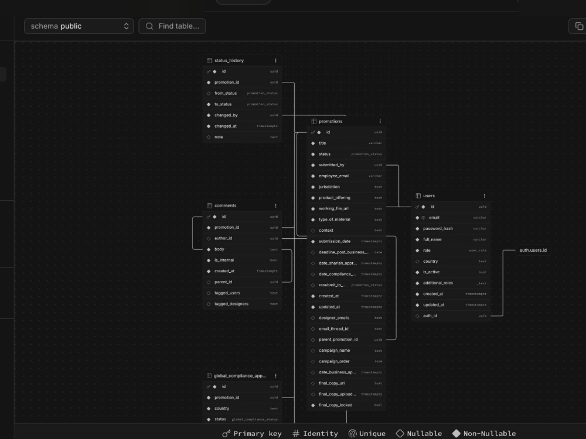586x439 pixels.
Task: Click full_name column in users
Action: [x=451, y=239]
